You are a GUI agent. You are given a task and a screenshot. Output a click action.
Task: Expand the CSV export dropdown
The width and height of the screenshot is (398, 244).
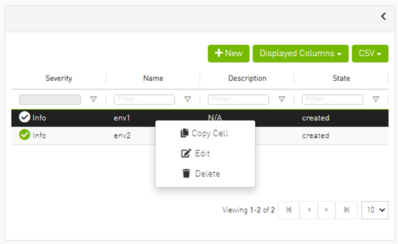[x=370, y=53]
